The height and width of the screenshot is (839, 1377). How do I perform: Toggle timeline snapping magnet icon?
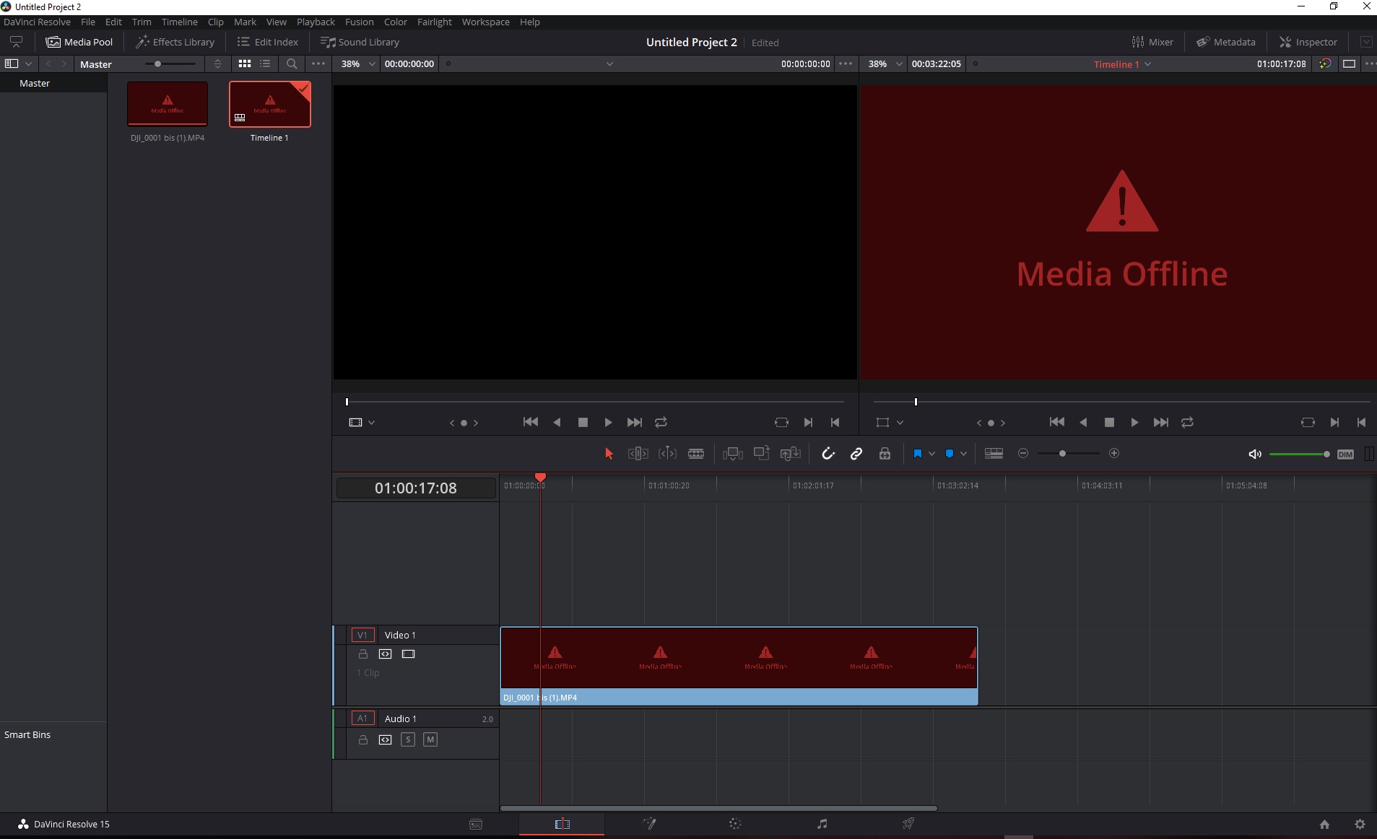[827, 454]
